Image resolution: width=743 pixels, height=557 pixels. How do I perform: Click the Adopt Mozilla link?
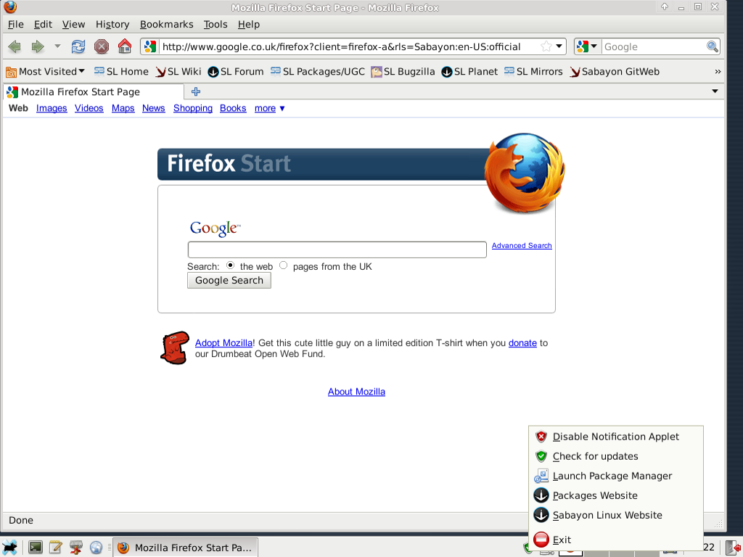(223, 343)
